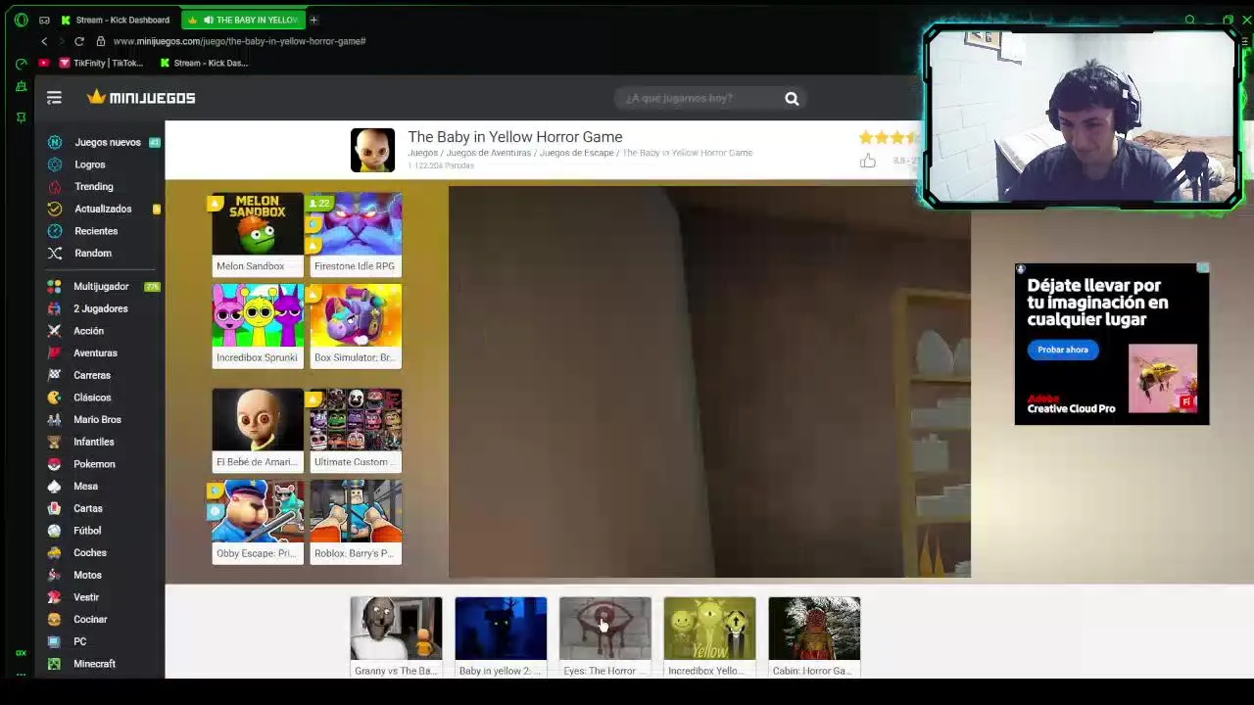The width and height of the screenshot is (1254, 705).
Task: Open the Roblox: Barry's game thumbnail
Action: (x=355, y=522)
